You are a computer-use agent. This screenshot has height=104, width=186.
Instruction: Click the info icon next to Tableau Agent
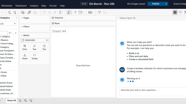pyautogui.click(x=134, y=18)
